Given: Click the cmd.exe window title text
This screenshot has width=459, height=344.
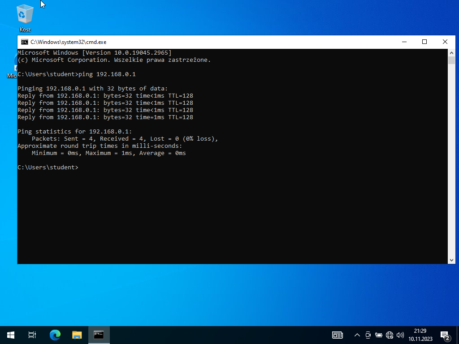Looking at the screenshot, I should (x=68, y=42).
